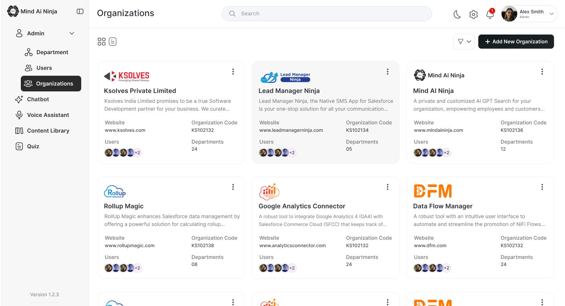Switch to list view icon
The height and width of the screenshot is (306, 565).
(x=113, y=42)
